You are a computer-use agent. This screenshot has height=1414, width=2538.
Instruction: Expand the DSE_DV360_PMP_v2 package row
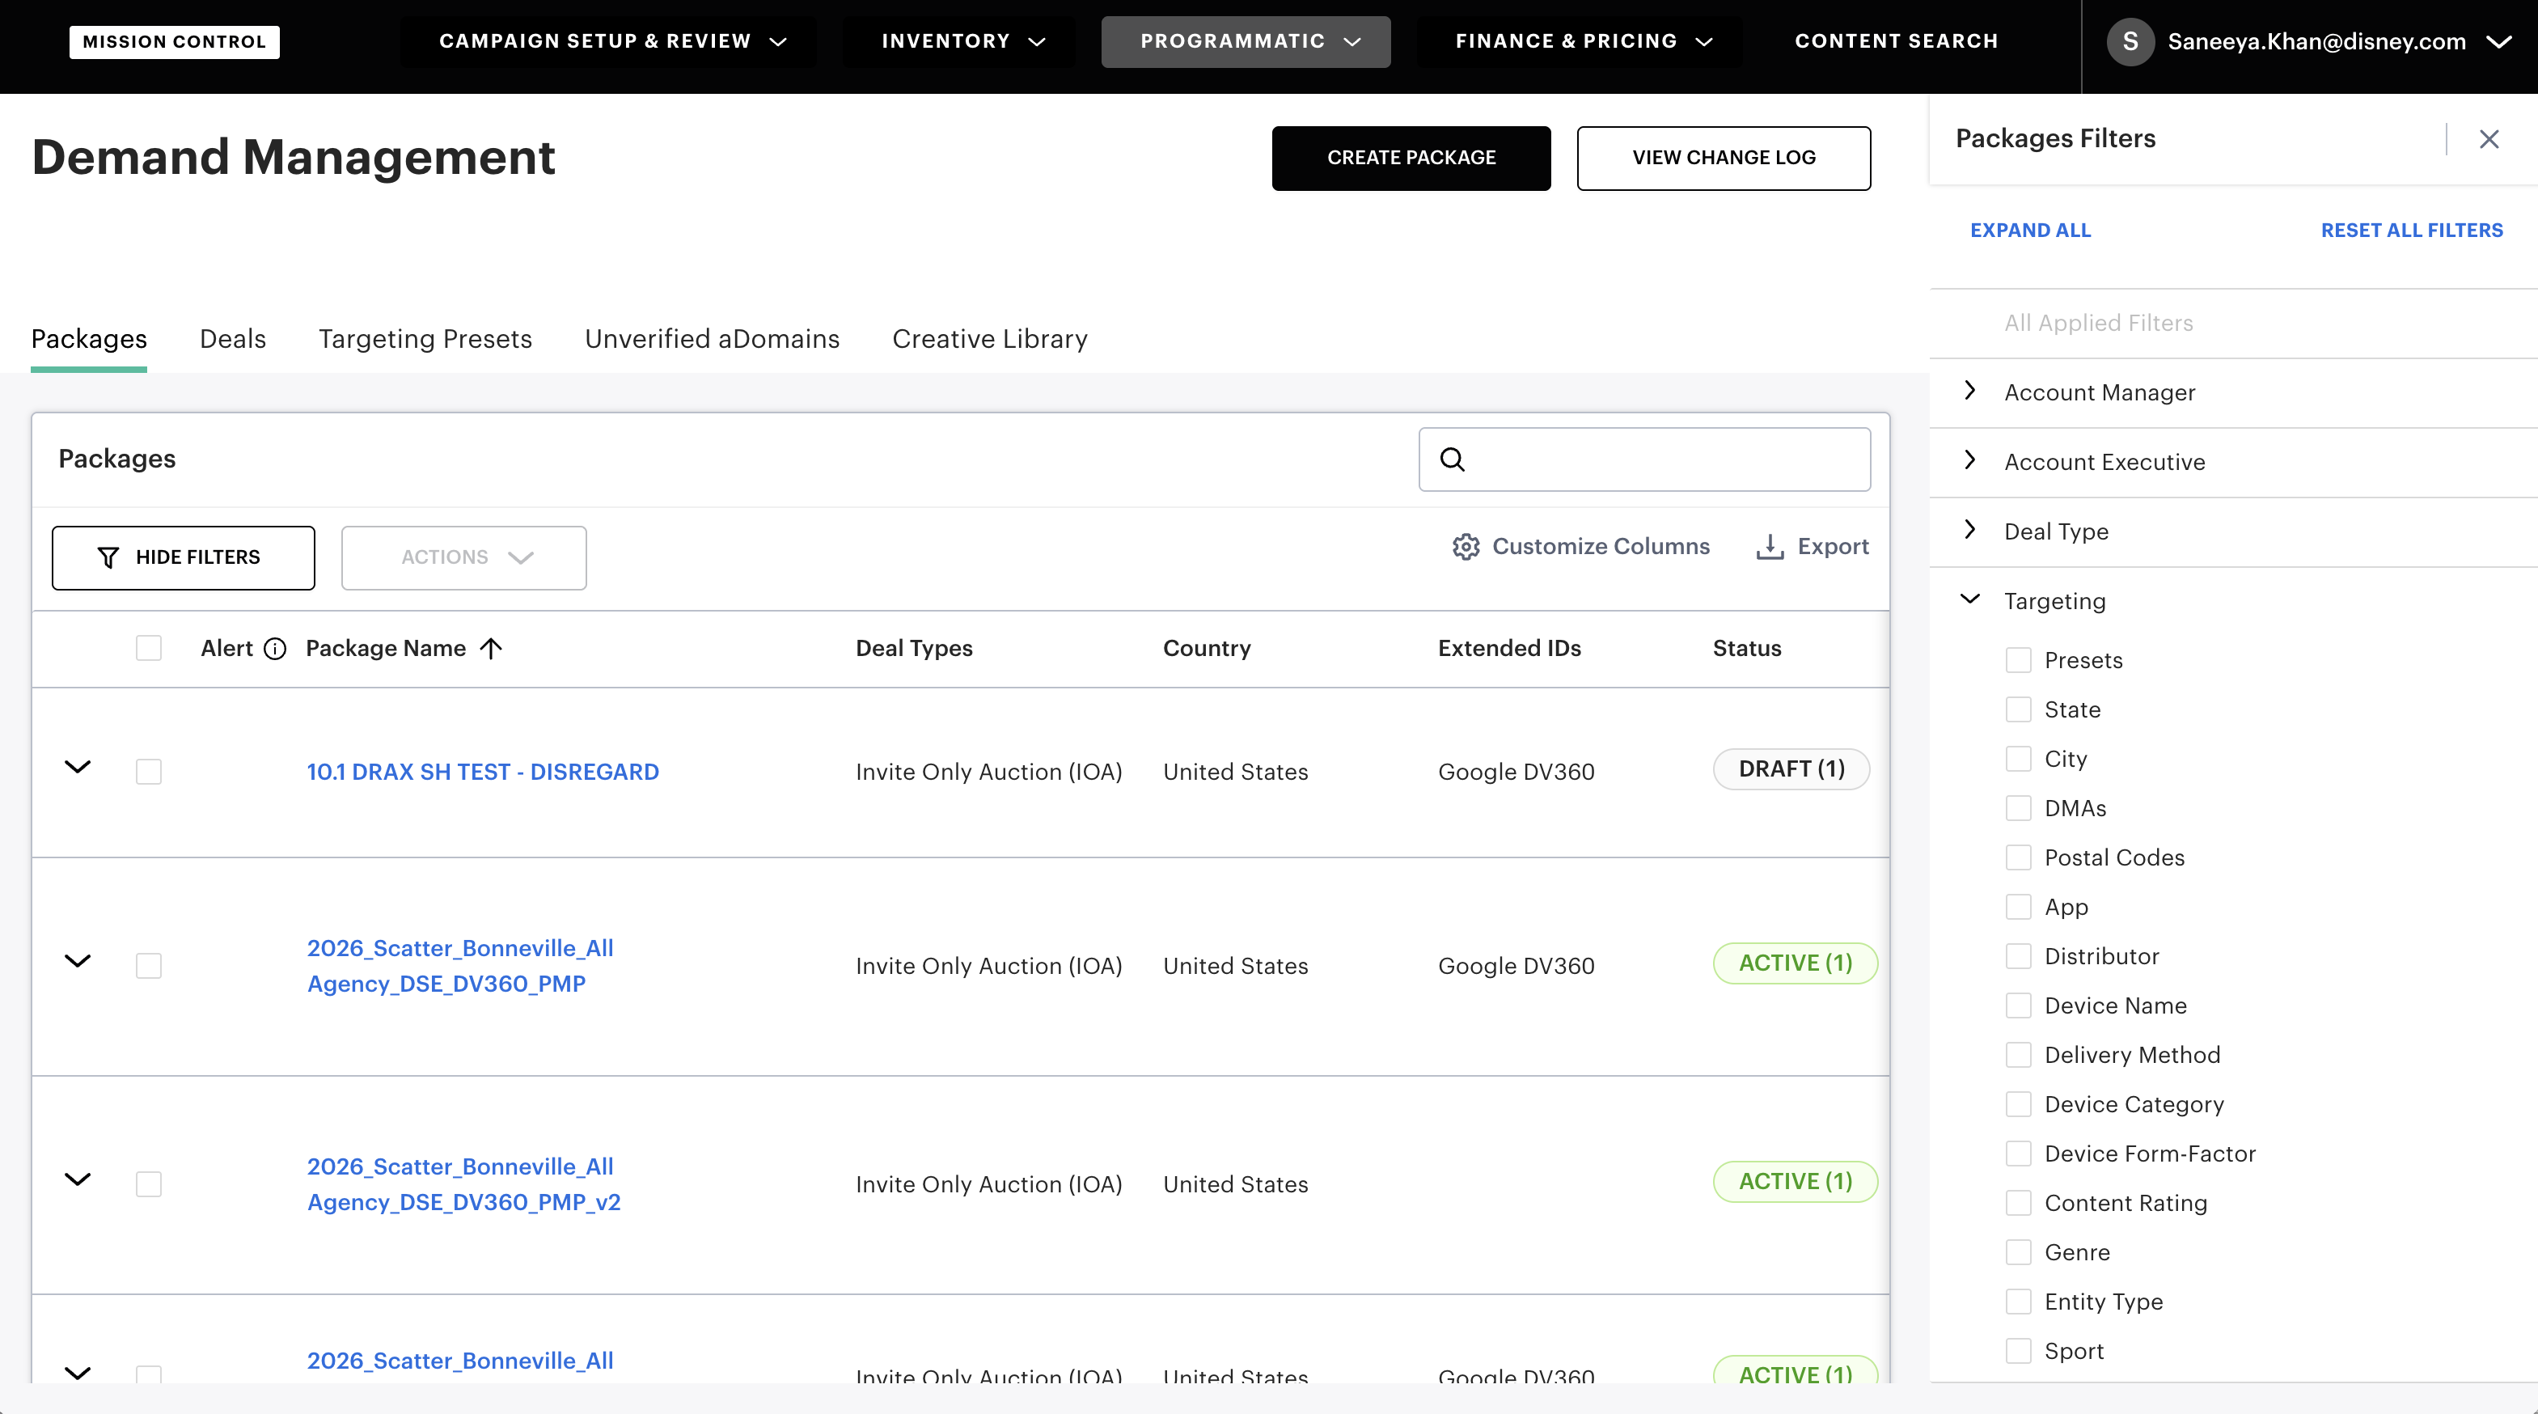pos(78,1179)
